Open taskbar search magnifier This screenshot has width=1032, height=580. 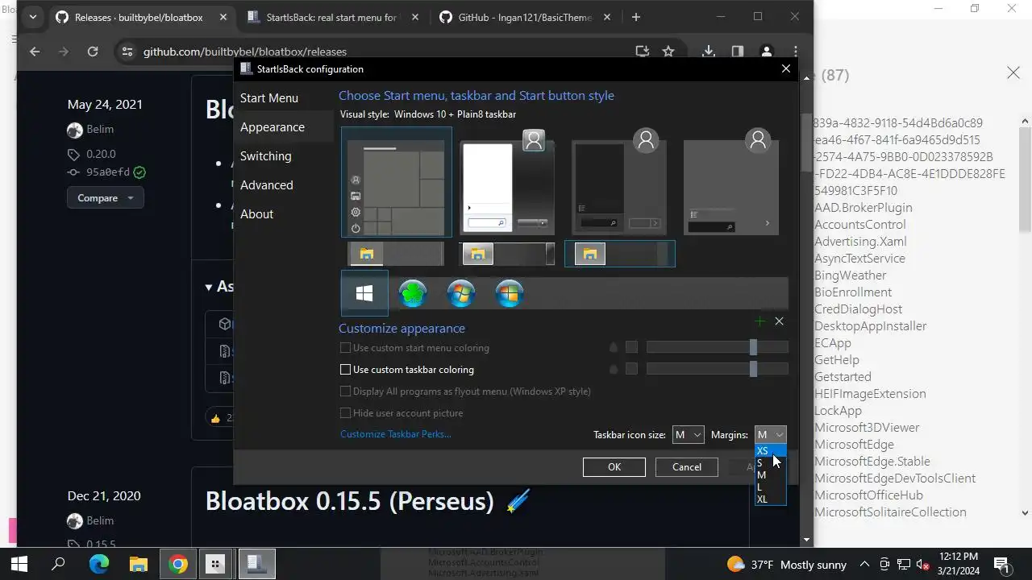click(x=58, y=564)
